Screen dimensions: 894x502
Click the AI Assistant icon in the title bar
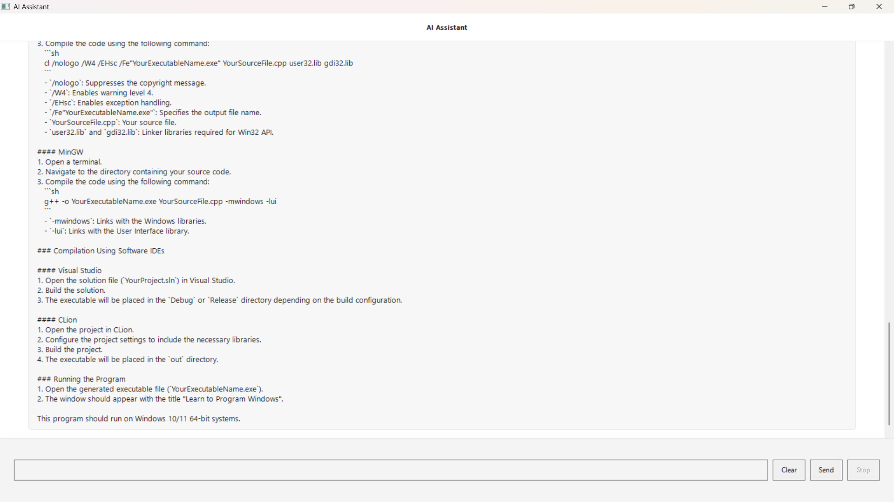(6, 7)
